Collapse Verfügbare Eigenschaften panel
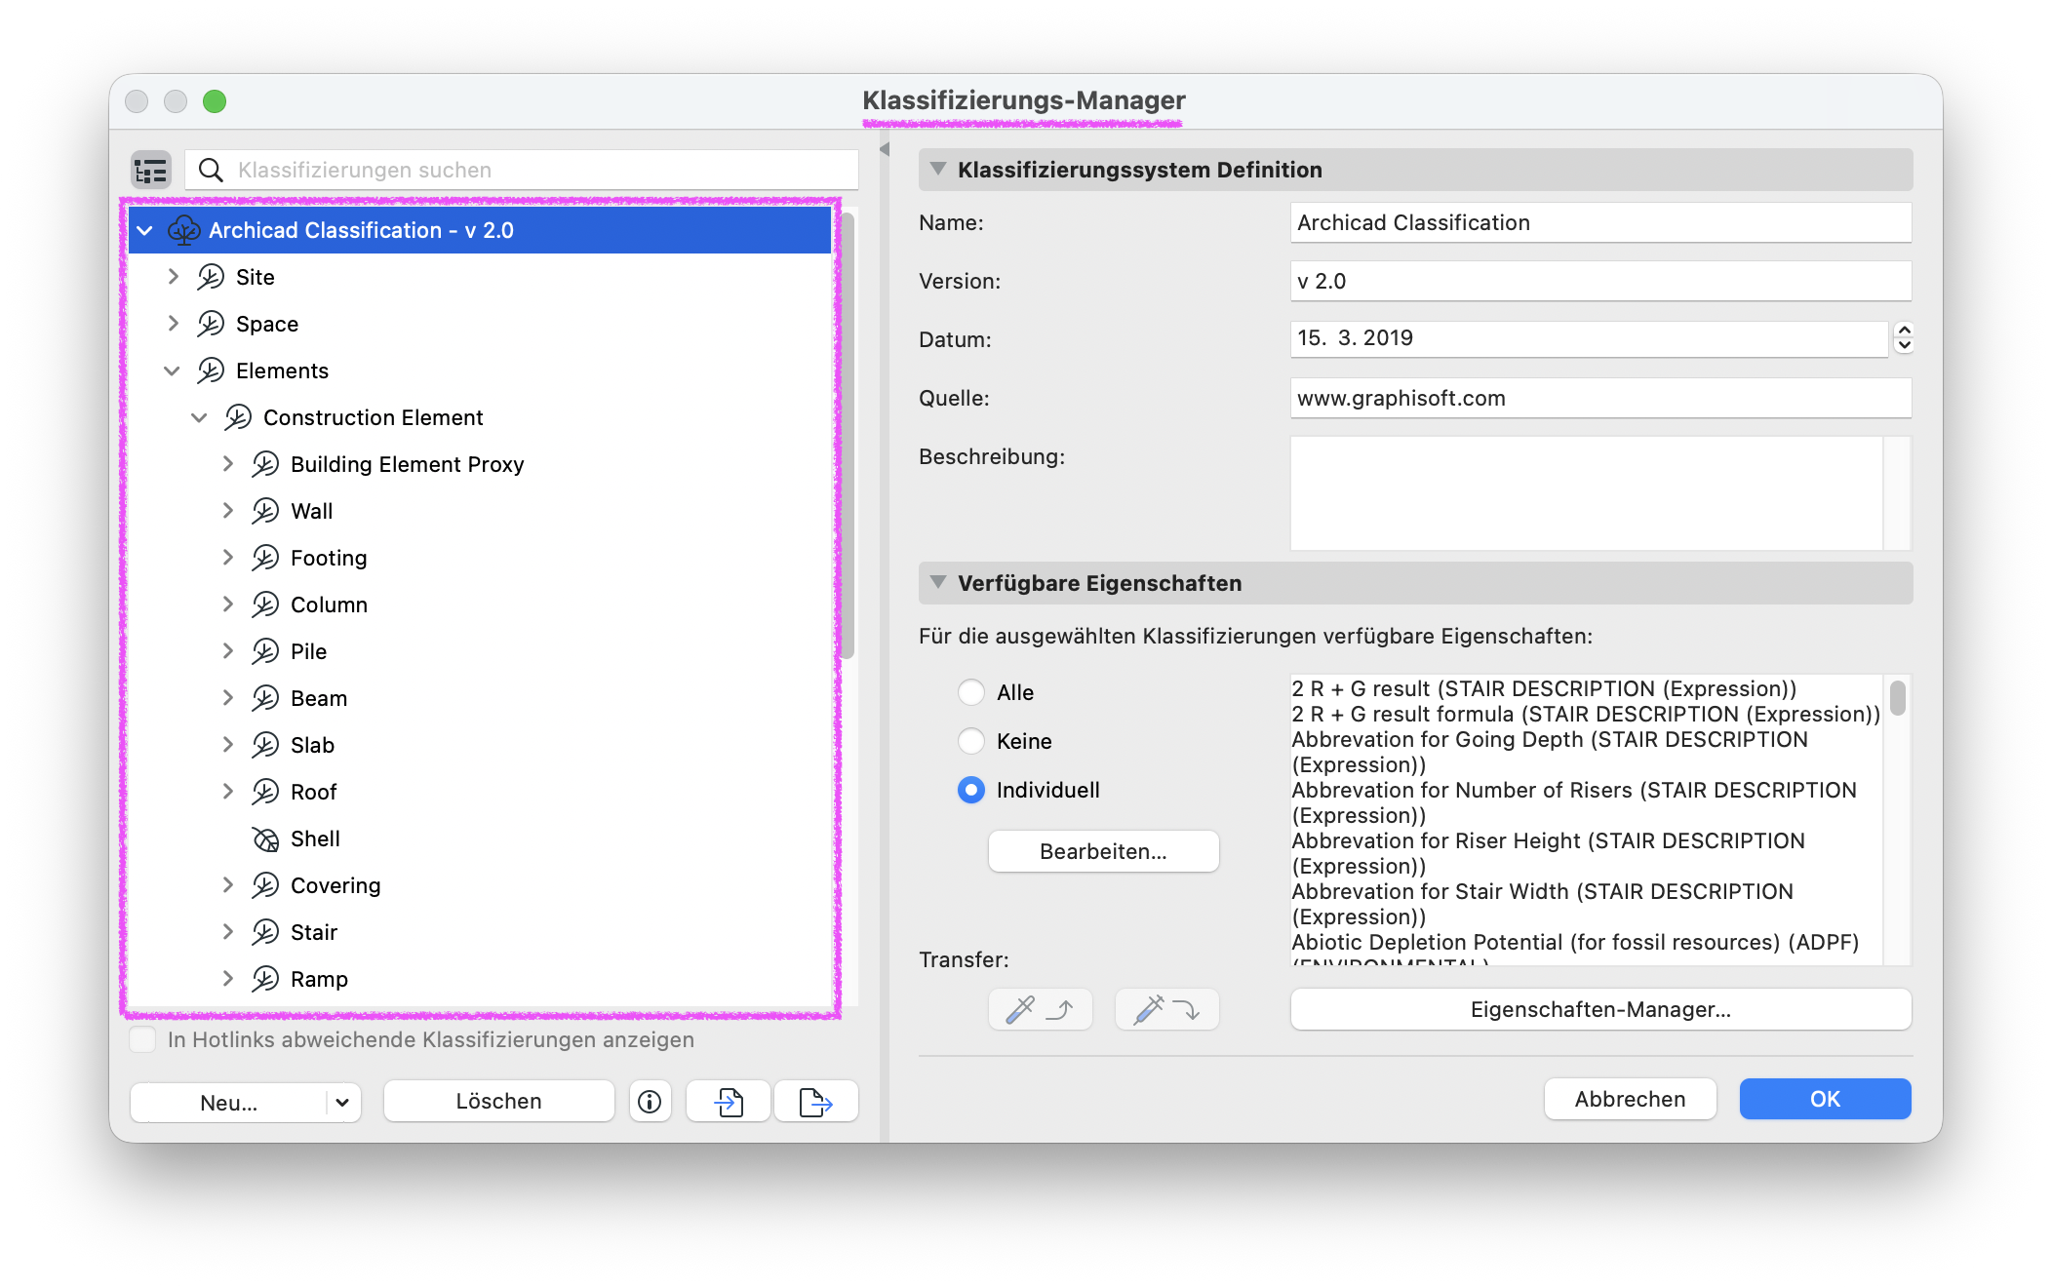 [x=938, y=582]
